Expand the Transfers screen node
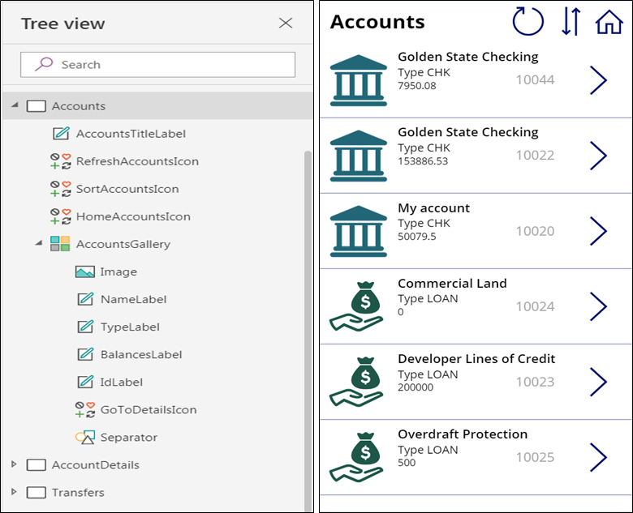Image resolution: width=633 pixels, height=513 pixels. tap(14, 492)
